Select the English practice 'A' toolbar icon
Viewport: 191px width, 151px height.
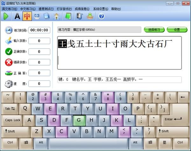[18, 16]
